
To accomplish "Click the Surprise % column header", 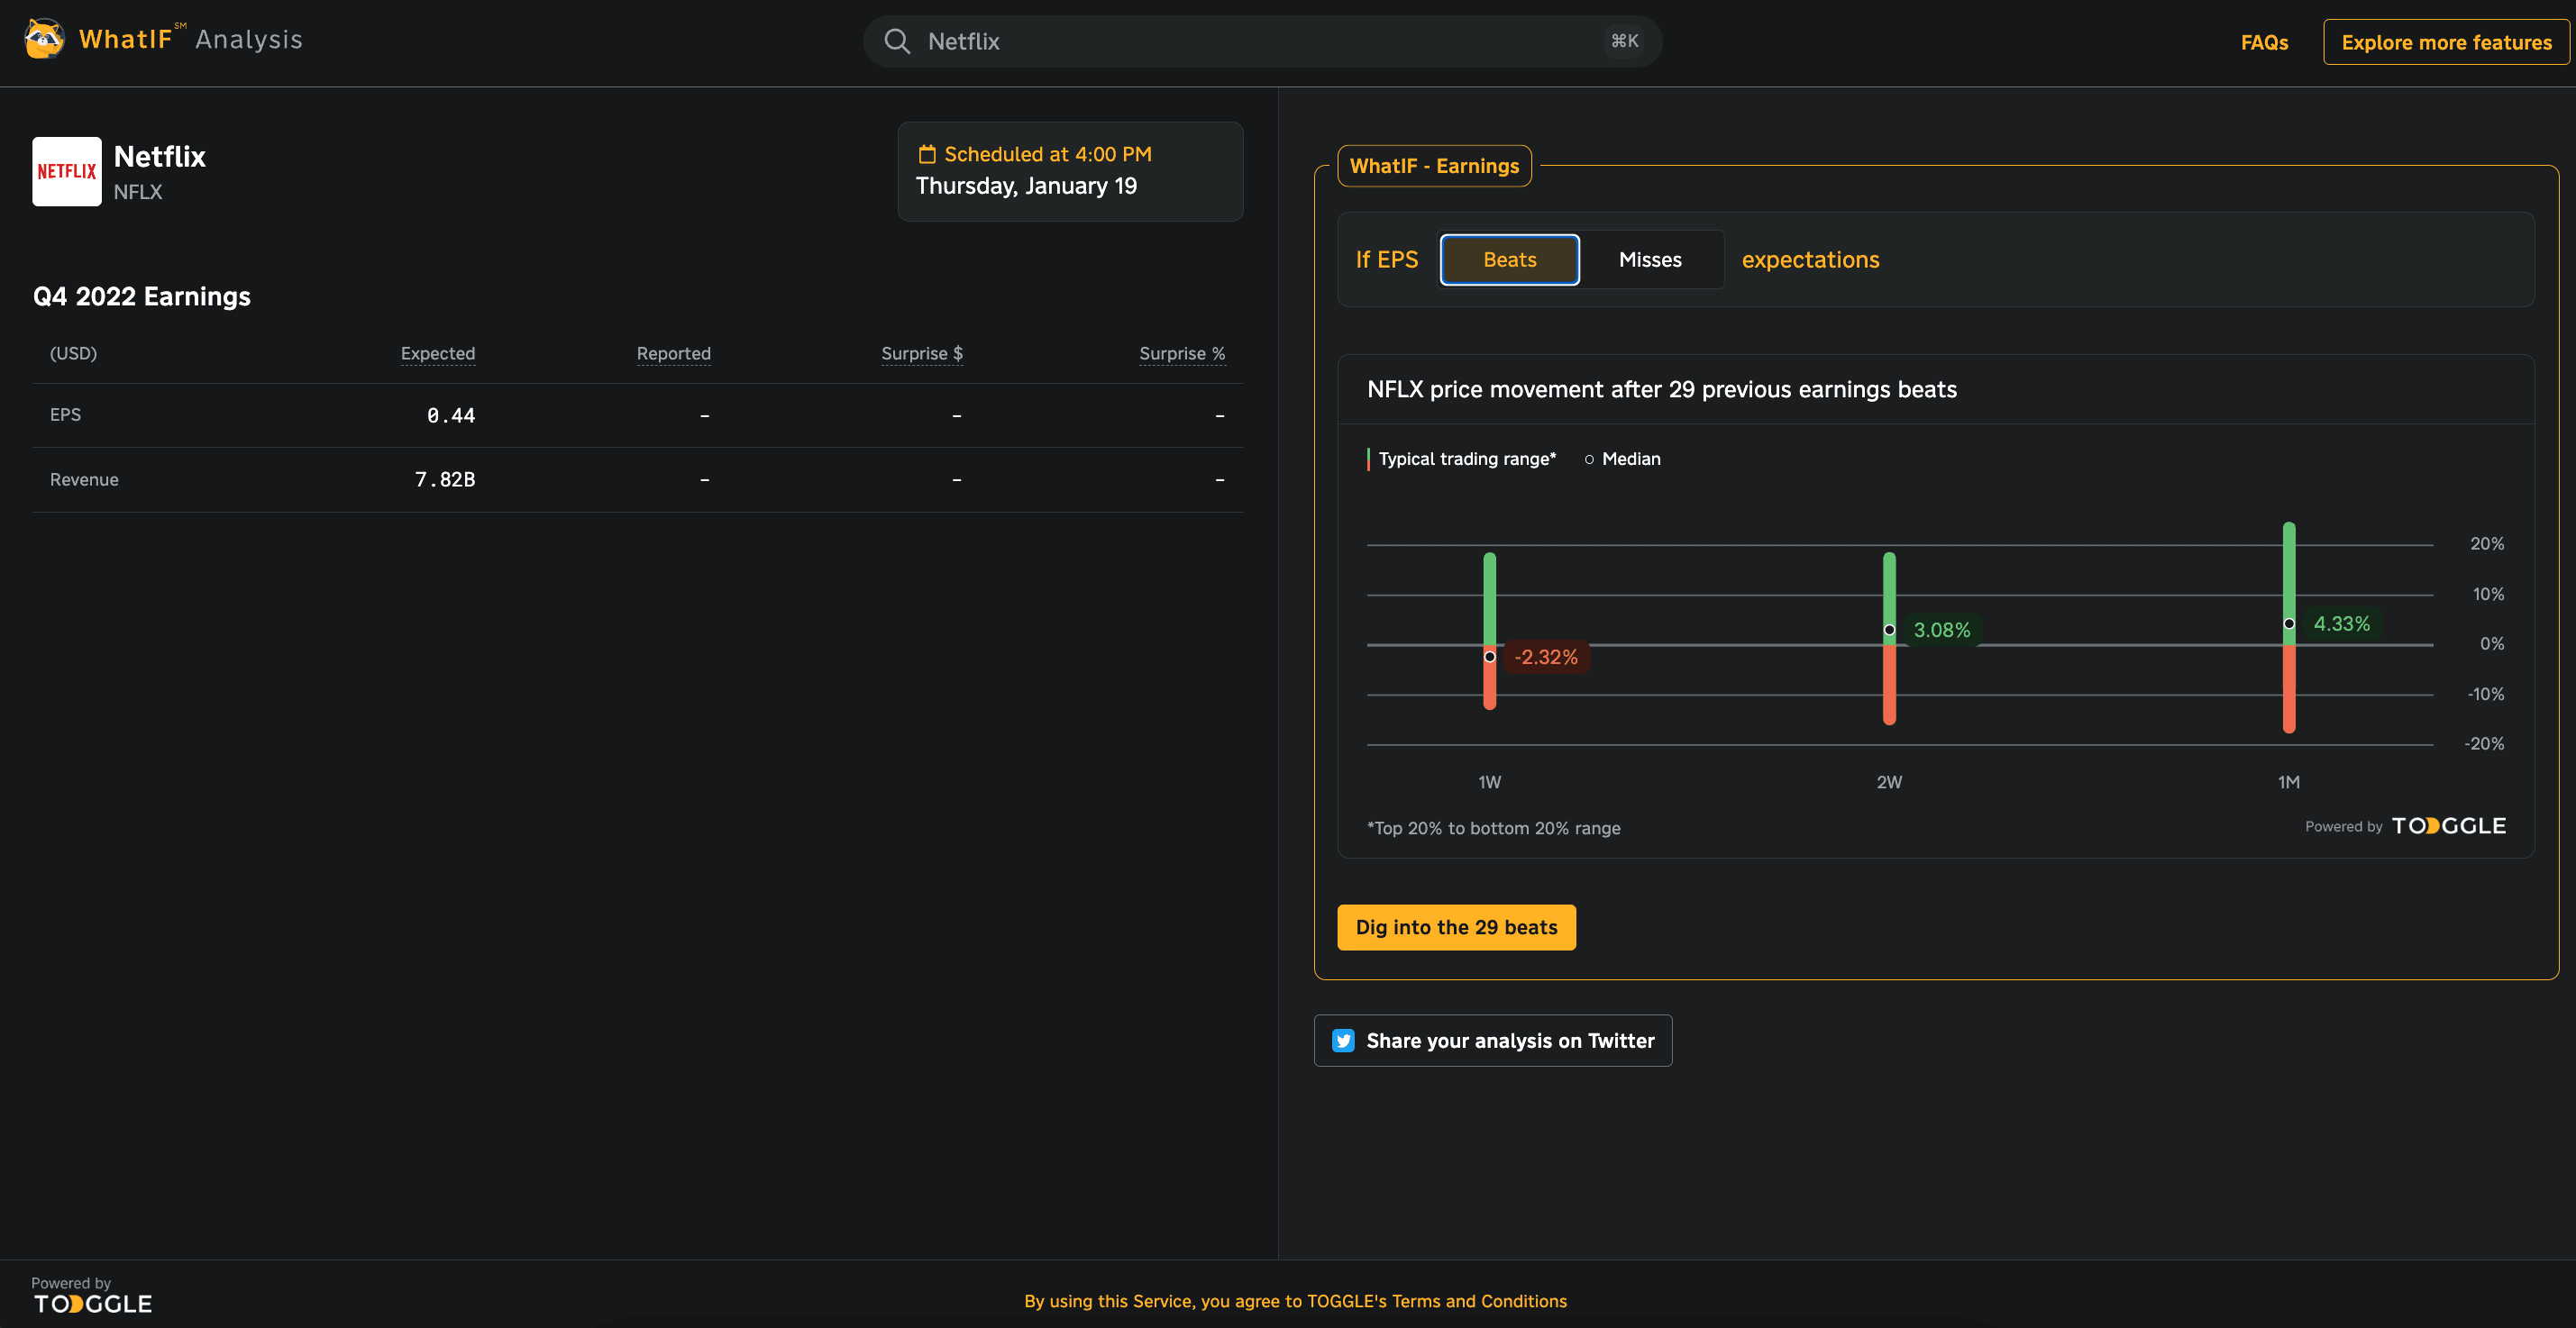I will click(x=1182, y=354).
